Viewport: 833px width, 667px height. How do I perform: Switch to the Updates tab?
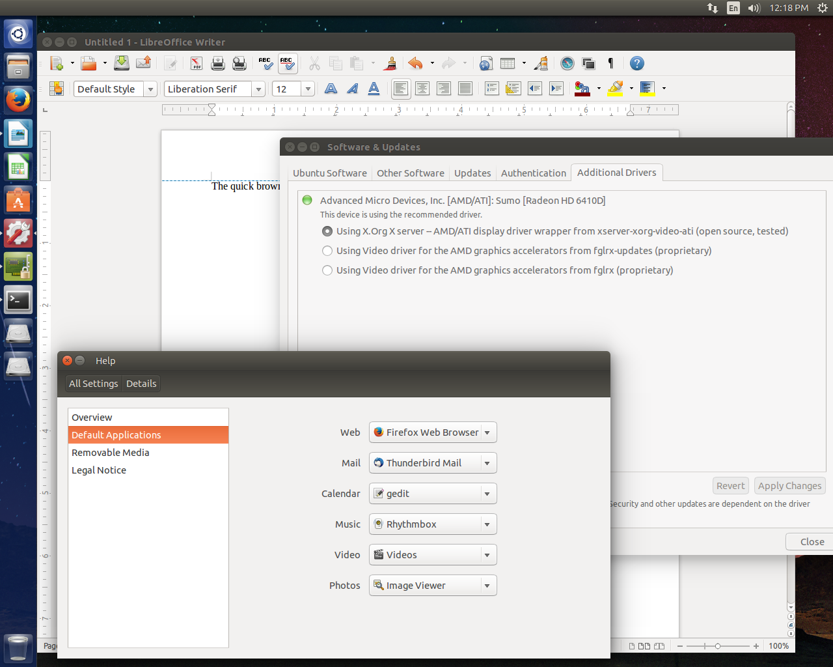click(x=472, y=173)
